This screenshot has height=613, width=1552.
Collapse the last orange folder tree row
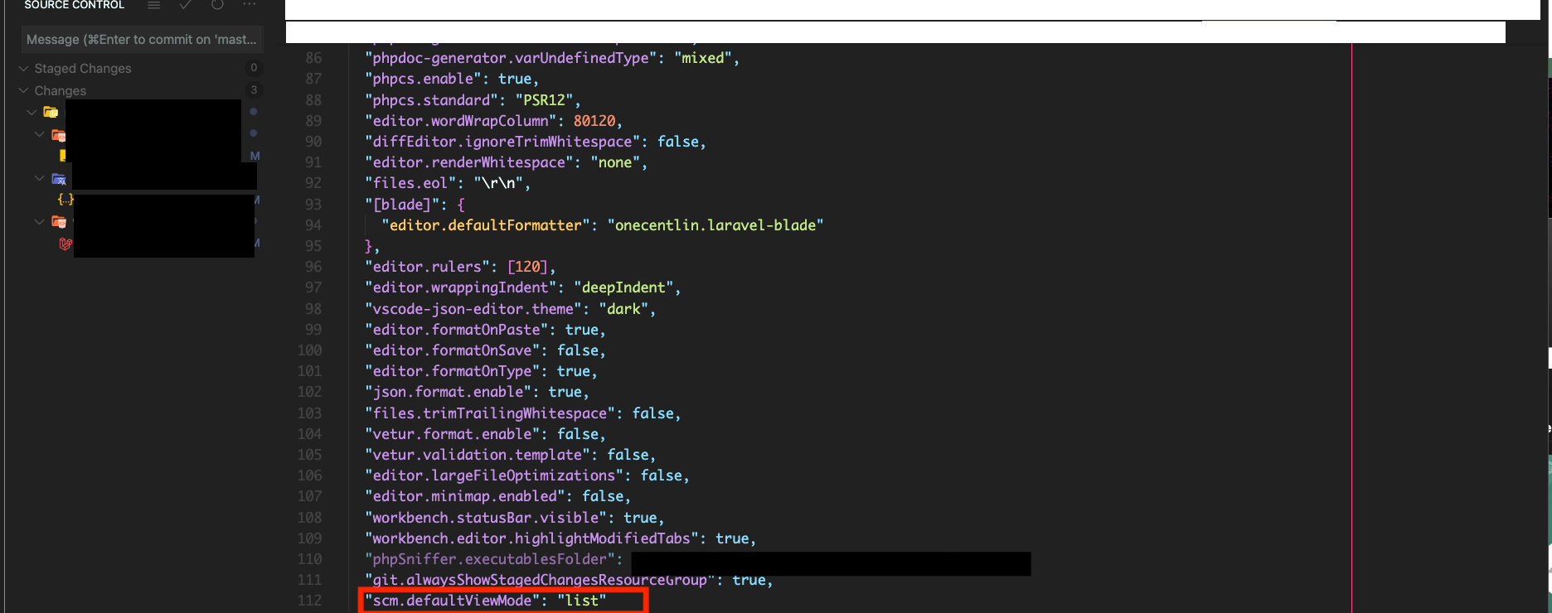(x=39, y=221)
